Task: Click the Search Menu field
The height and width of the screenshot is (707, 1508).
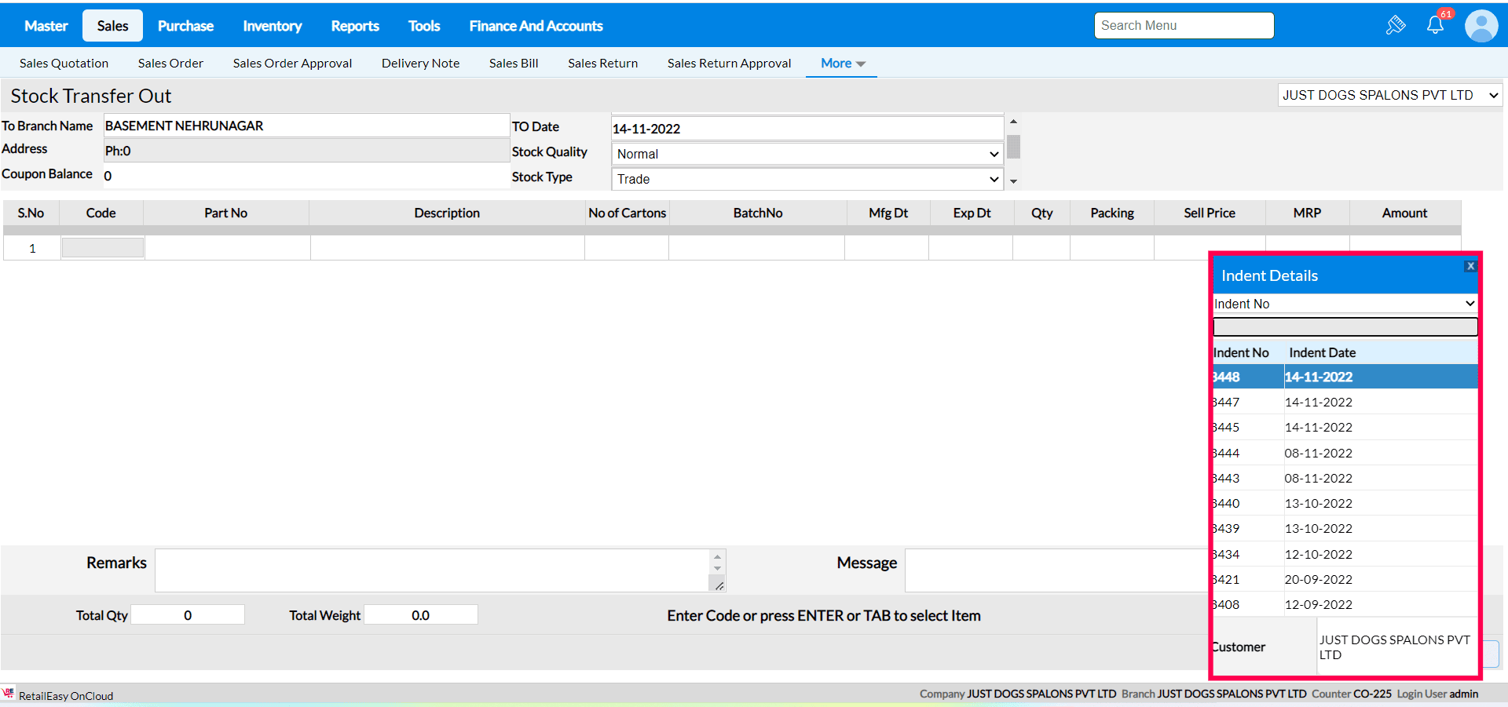Action: click(1184, 25)
